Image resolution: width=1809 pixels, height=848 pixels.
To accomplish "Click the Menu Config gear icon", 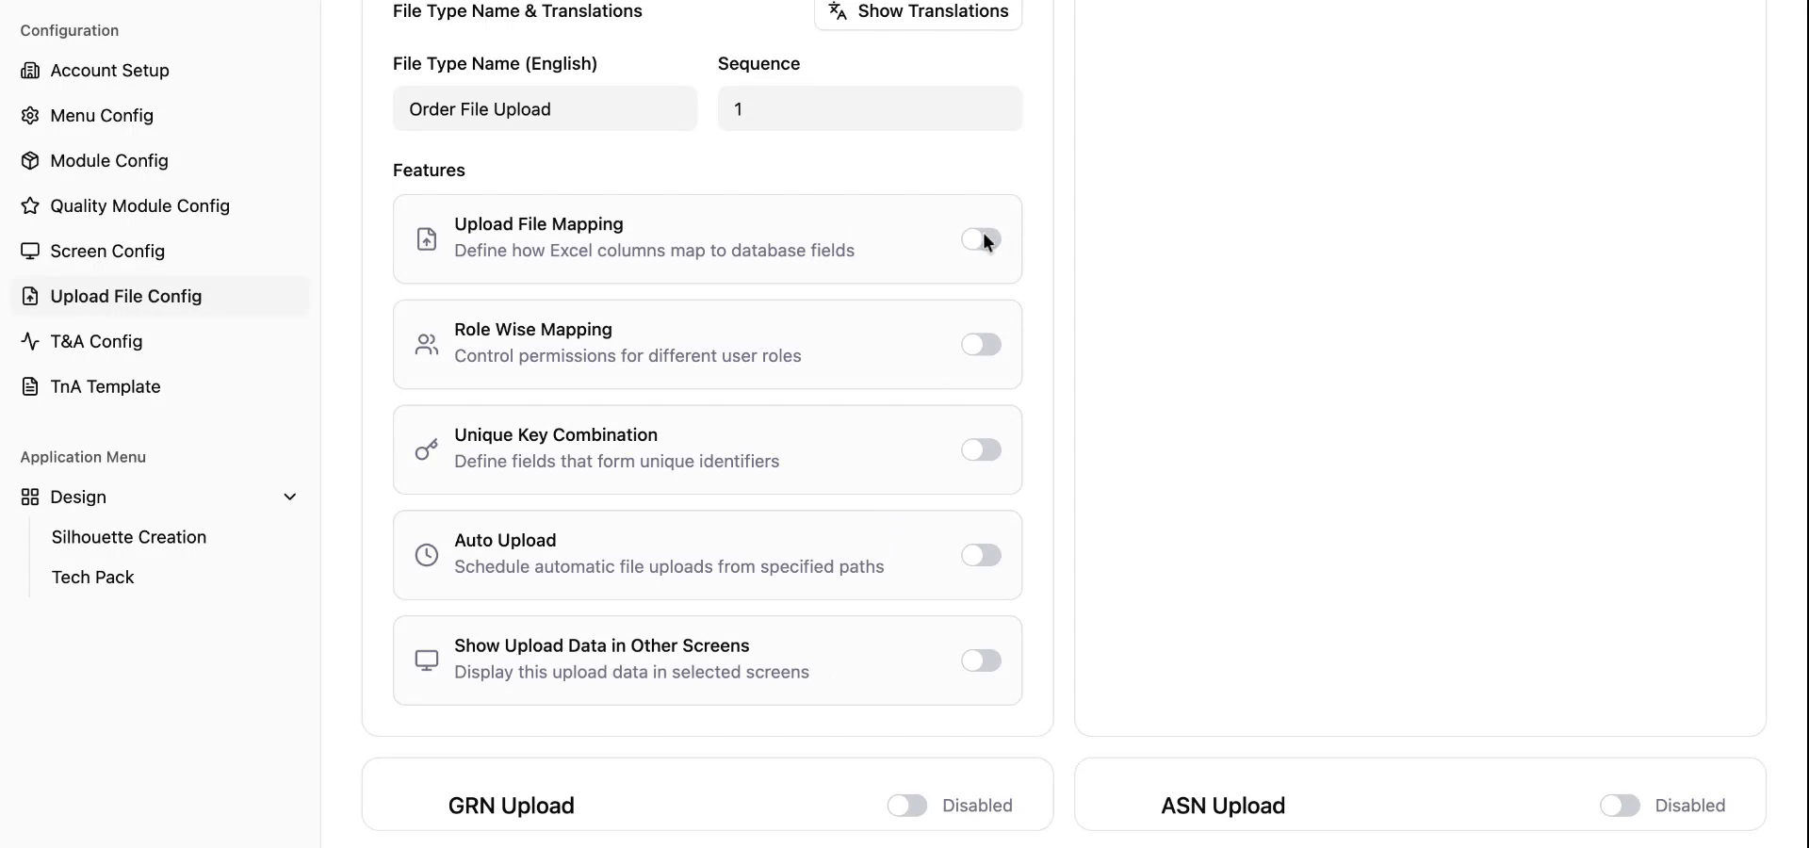I will [31, 115].
